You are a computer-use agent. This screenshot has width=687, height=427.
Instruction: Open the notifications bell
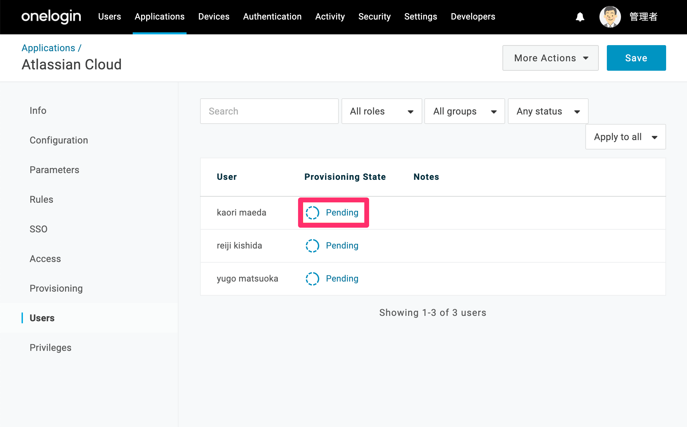point(580,17)
